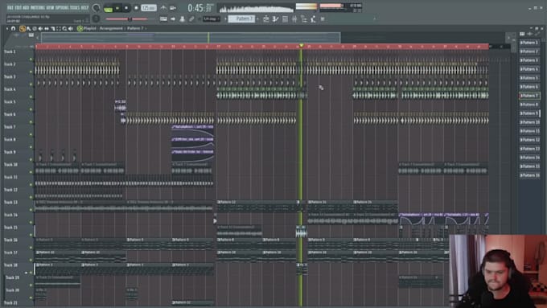Select Pattern 12 in the picker panel
The height and width of the screenshot is (308, 547).
coord(529,140)
